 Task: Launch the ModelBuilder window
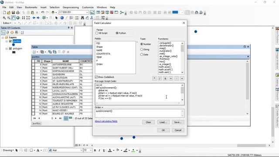(x=122, y=13)
